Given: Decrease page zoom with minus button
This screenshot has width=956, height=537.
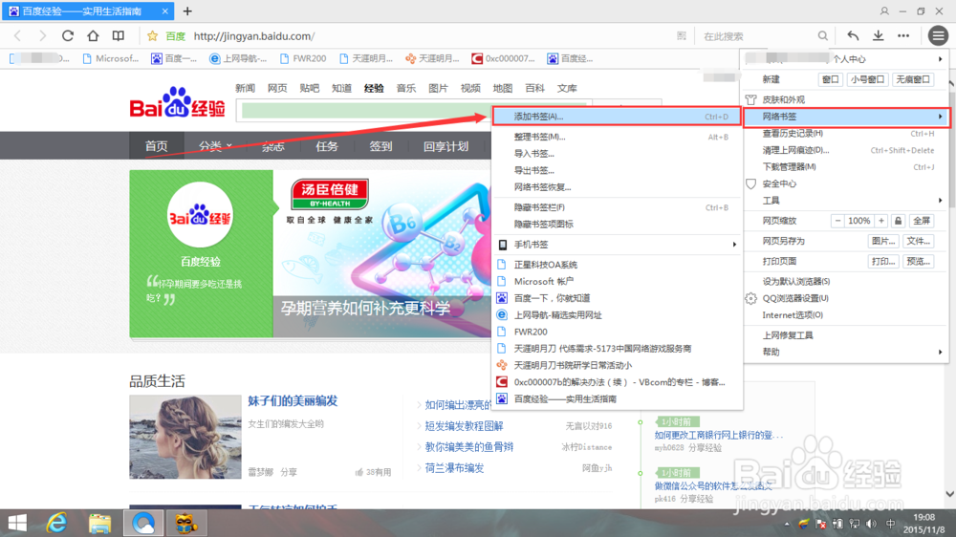Looking at the screenshot, I should click(x=837, y=221).
